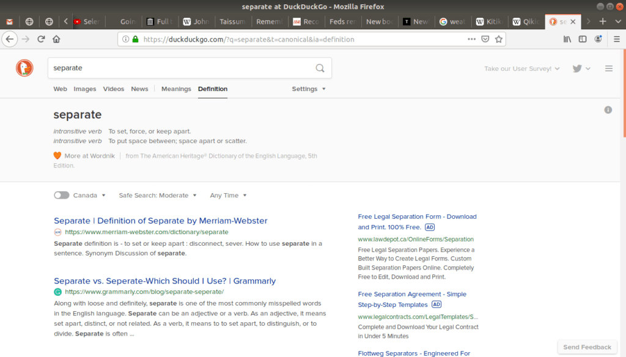Open the grammarly.com blog URL link
This screenshot has width=626, height=357.
tap(144, 292)
